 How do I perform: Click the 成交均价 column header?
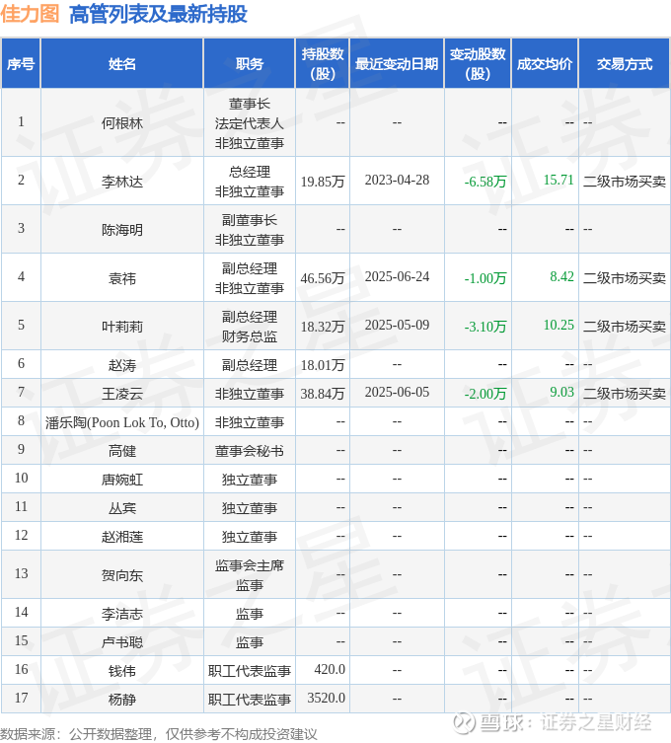[545, 63]
